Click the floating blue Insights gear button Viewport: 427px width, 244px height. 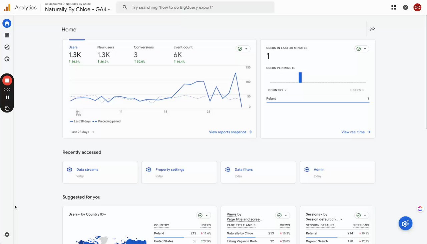point(405,224)
